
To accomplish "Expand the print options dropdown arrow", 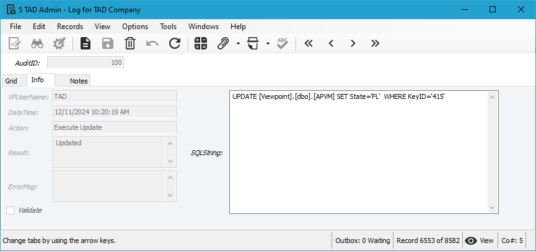I will (268, 43).
